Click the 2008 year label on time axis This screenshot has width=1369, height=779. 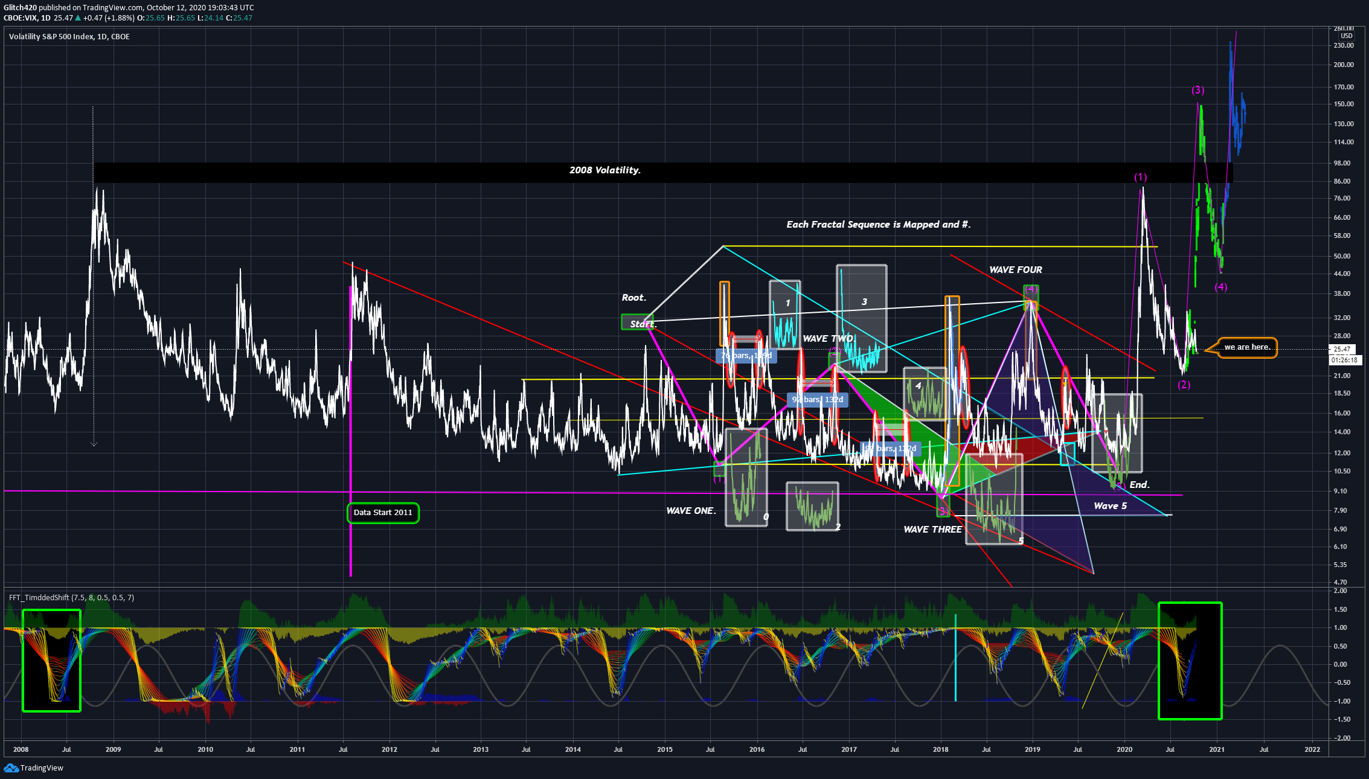click(x=21, y=749)
